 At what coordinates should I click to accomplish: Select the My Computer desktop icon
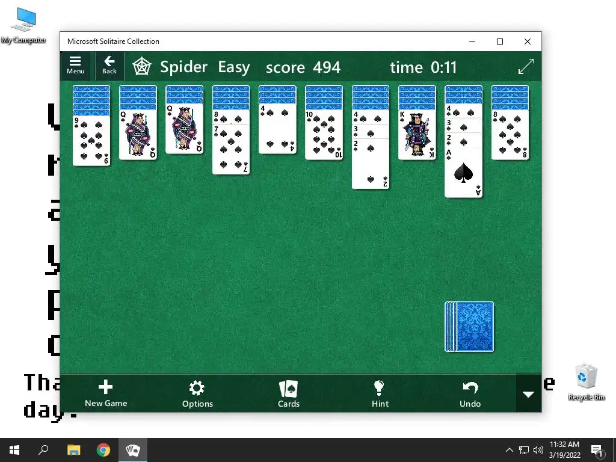(x=23, y=25)
